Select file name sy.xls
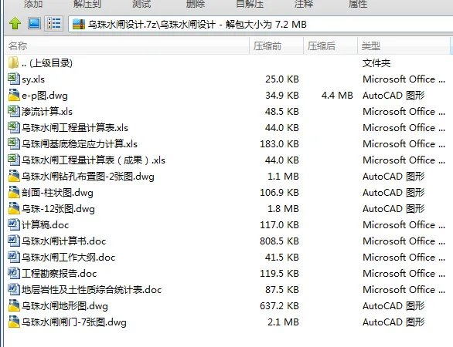Image resolution: width=453 pixels, height=347 pixels. click(x=33, y=79)
